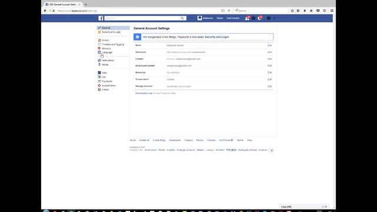Image resolution: width=377 pixels, height=212 pixels.
Task: Open the Firefox bookmarks list icon
Action: tap(298, 11)
